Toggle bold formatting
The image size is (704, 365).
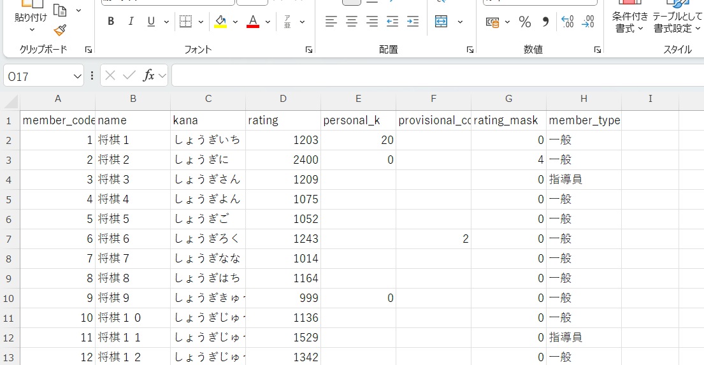point(111,22)
